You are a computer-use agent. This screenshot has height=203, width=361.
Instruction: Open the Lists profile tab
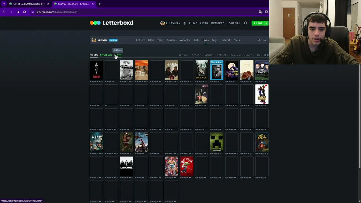tap(197, 40)
